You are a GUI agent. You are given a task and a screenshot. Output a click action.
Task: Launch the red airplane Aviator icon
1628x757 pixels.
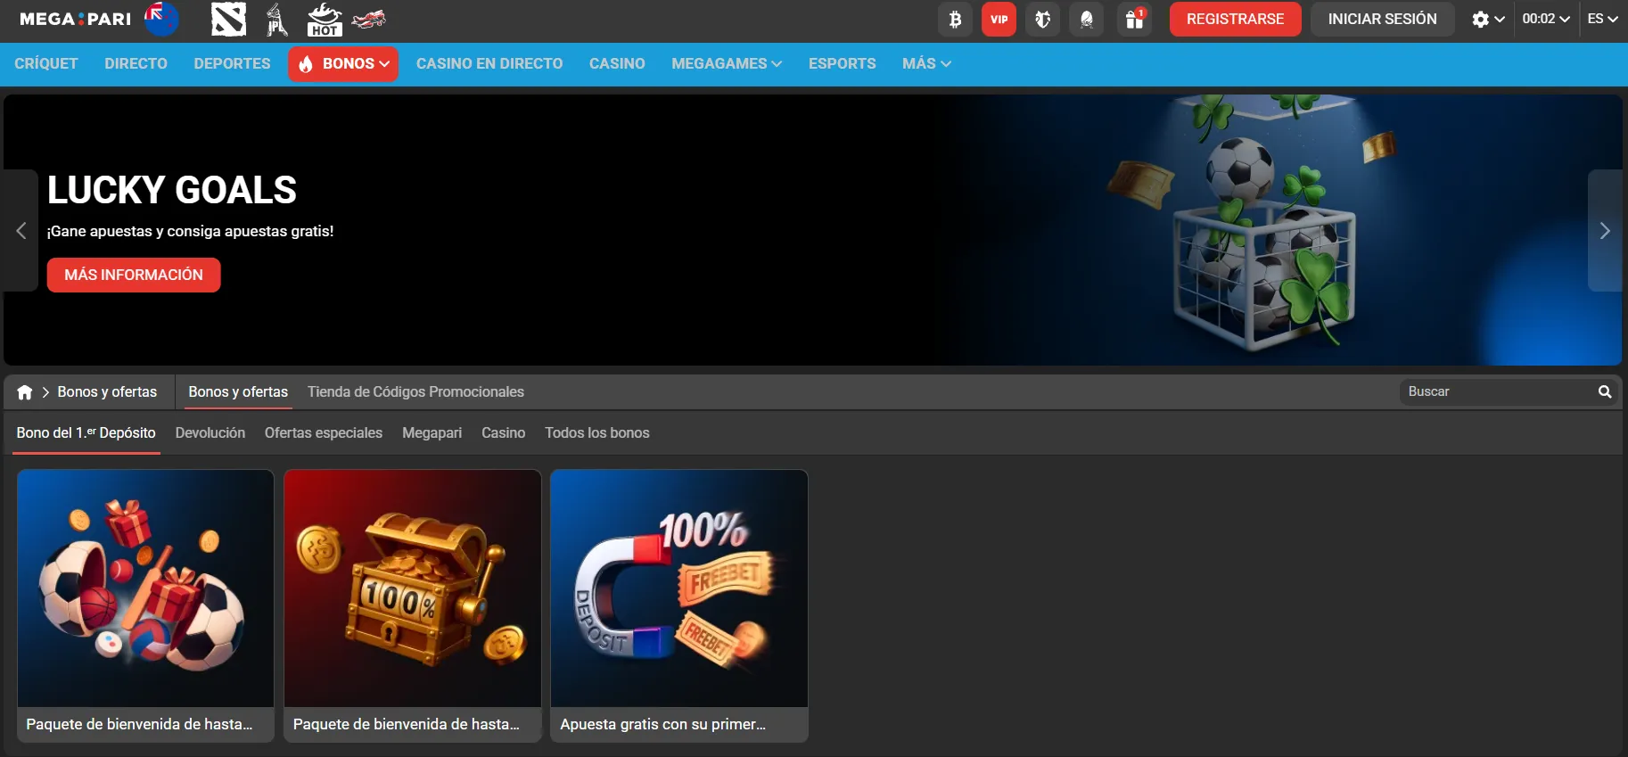tap(368, 19)
